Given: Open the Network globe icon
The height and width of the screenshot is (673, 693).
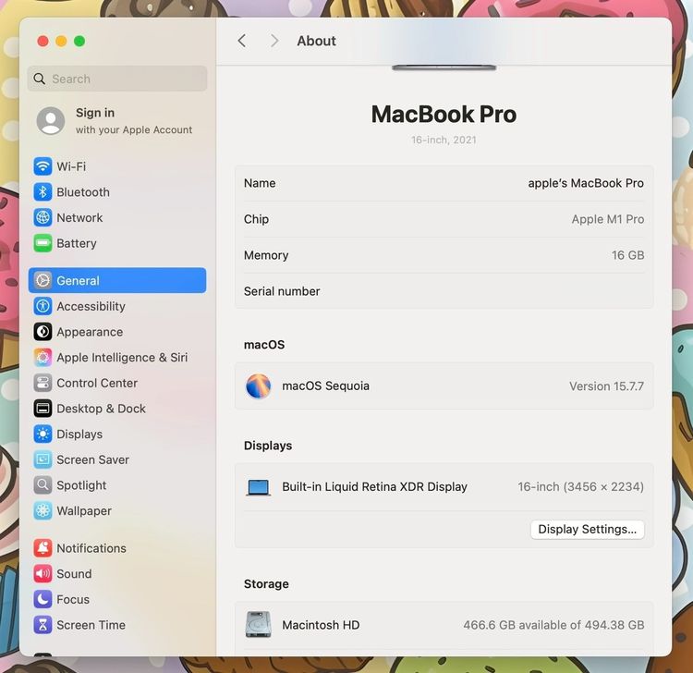Looking at the screenshot, I should [43, 218].
